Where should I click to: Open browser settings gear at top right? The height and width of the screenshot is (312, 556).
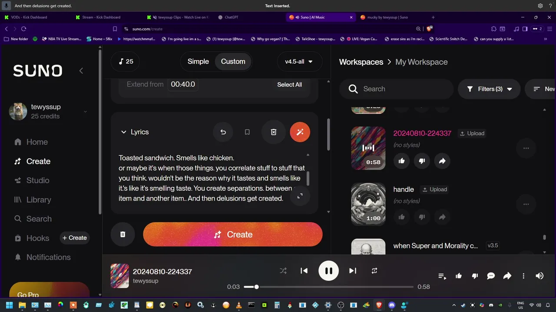point(540,6)
